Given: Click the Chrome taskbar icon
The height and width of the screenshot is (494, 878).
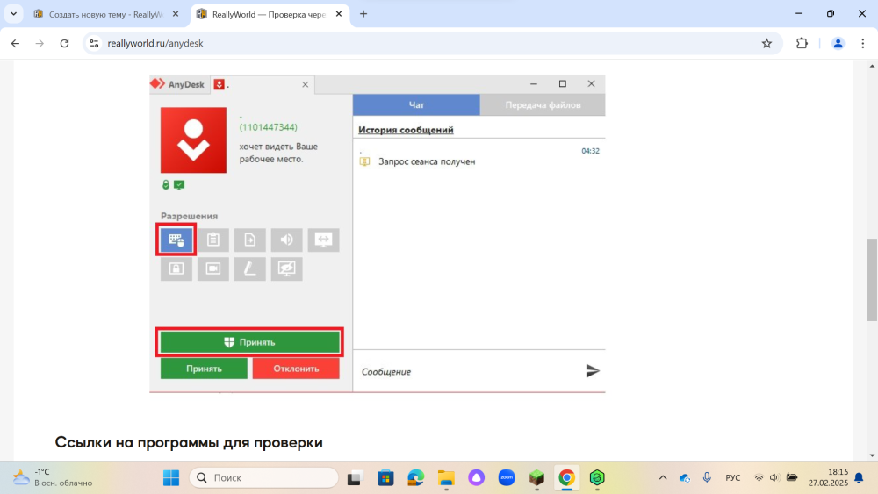Looking at the screenshot, I should [566, 478].
